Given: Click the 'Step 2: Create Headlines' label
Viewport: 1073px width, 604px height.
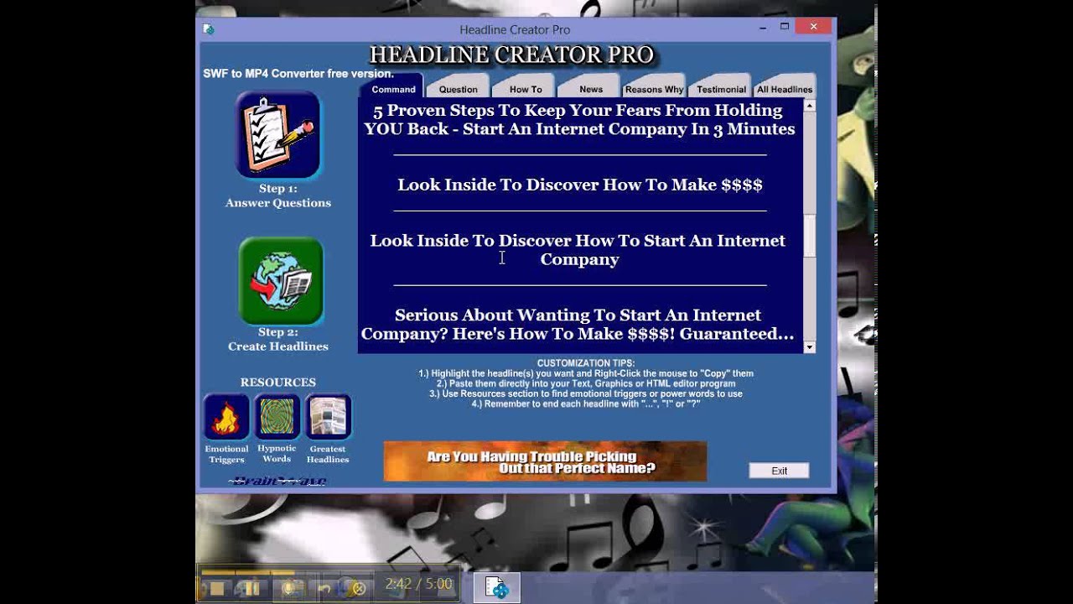Looking at the screenshot, I should [x=278, y=339].
